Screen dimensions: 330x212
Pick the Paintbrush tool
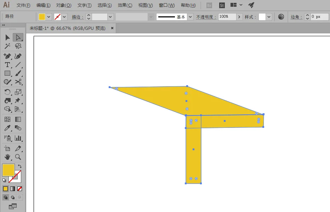click(18, 73)
